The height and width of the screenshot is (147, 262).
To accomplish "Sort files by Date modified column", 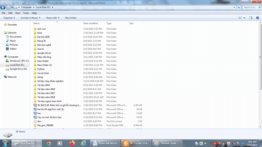I will point(91,23).
